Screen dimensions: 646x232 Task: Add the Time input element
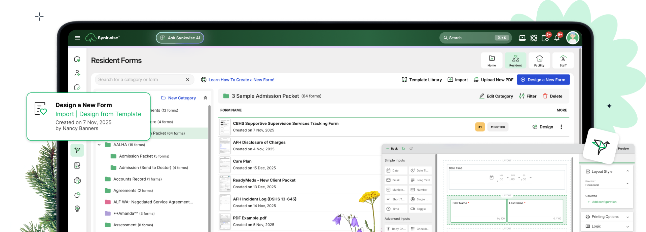click(396, 209)
